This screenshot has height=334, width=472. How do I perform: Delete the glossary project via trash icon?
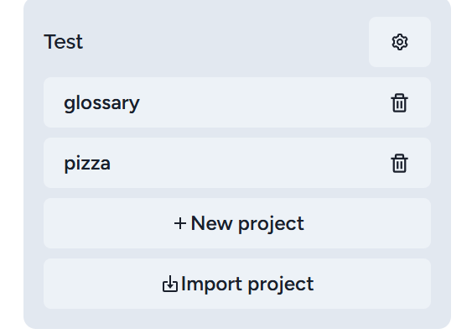[399, 102]
